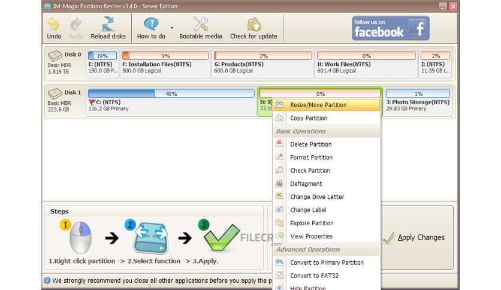Viewport: 501px width, 290px height.
Task: Select the E: (NTFS) 150.0 GB partition
Action: [102, 64]
